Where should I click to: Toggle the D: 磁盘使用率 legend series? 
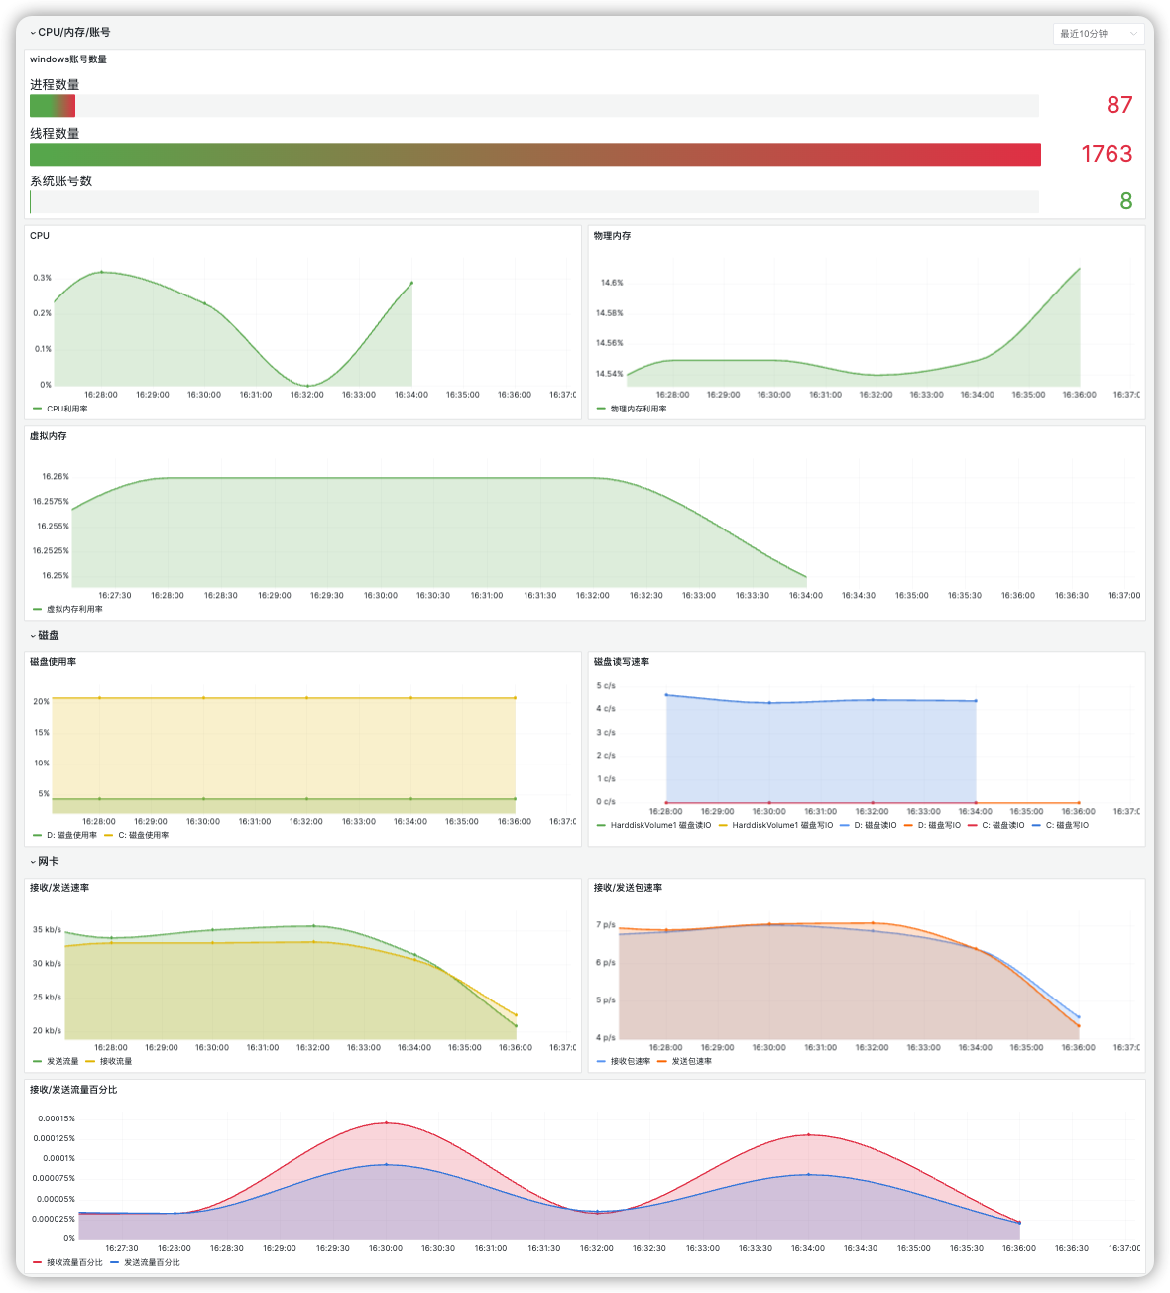point(65,835)
